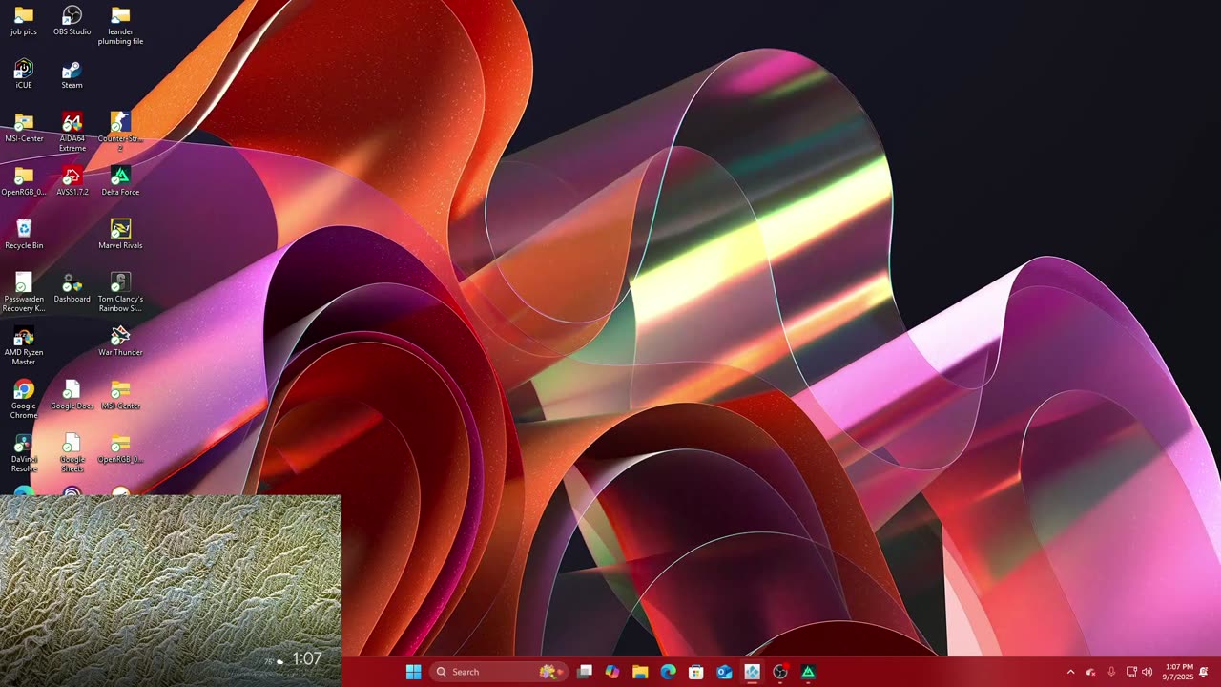This screenshot has height=687, width=1221.
Task: Open Microsoft Store from the taskbar
Action: pos(696,672)
